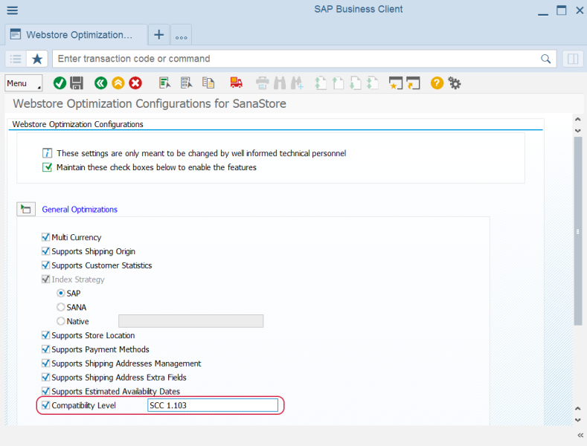
Task: Toggle Supports Customer Statistics checkbox
Action: 45,265
